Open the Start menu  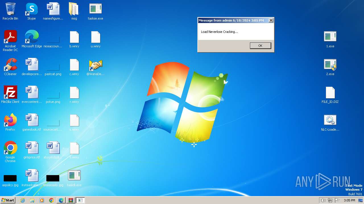pyautogui.click(x=8, y=200)
